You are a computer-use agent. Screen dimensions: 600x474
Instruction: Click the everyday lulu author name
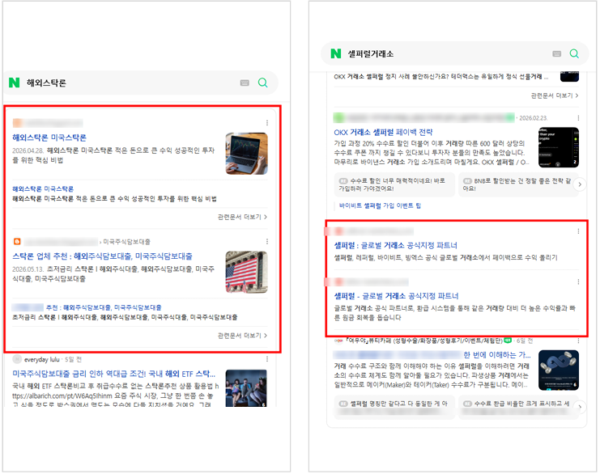(x=42, y=359)
